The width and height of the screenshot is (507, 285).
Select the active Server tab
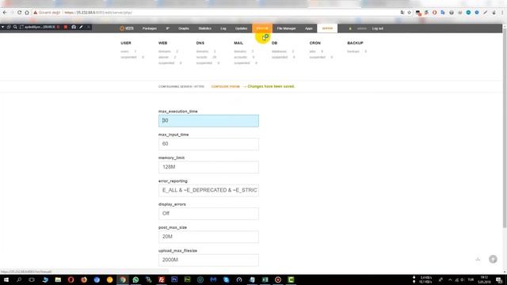(327, 28)
